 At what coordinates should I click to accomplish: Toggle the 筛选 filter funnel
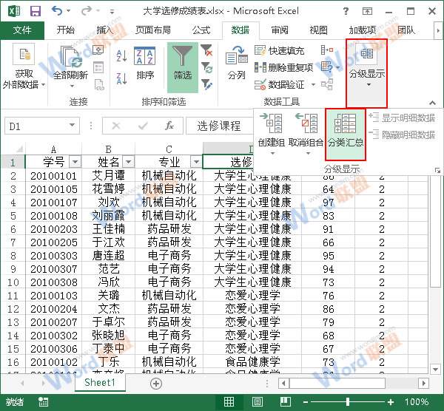click(183, 67)
